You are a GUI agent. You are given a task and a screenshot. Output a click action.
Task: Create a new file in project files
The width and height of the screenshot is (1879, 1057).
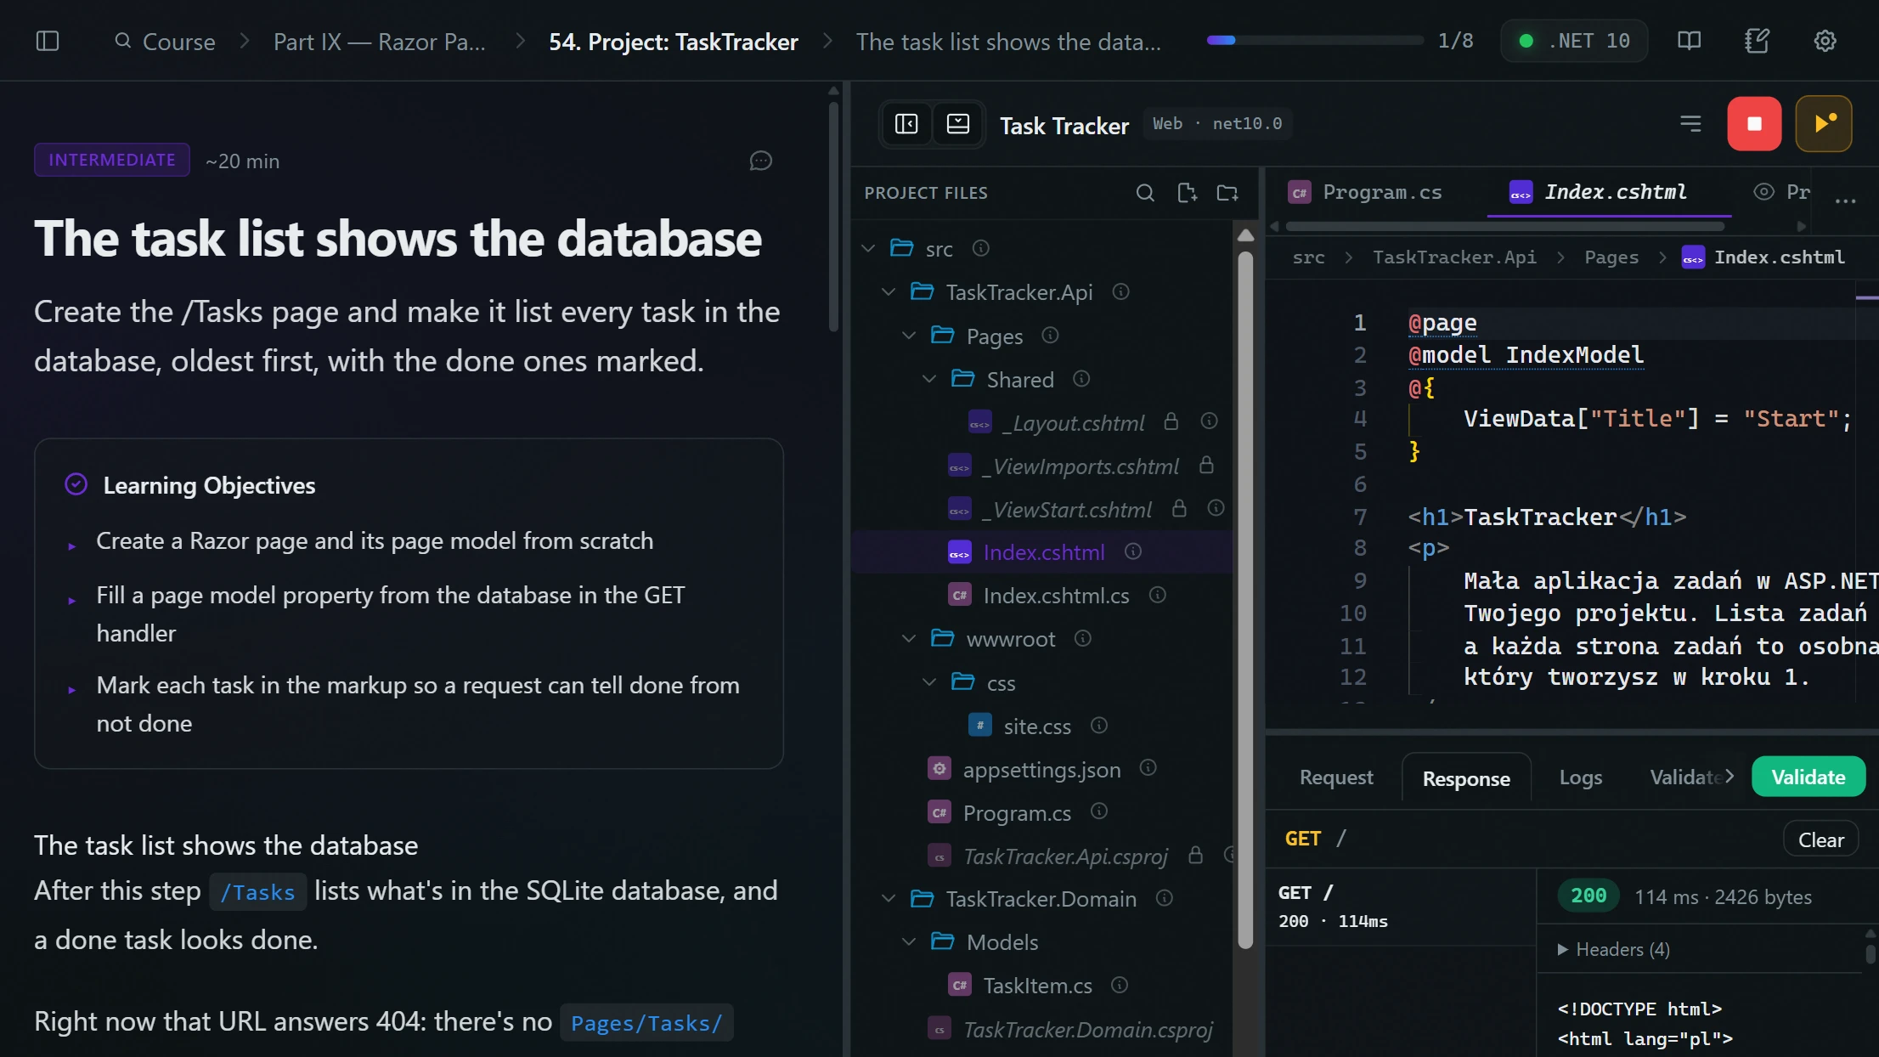point(1187,193)
